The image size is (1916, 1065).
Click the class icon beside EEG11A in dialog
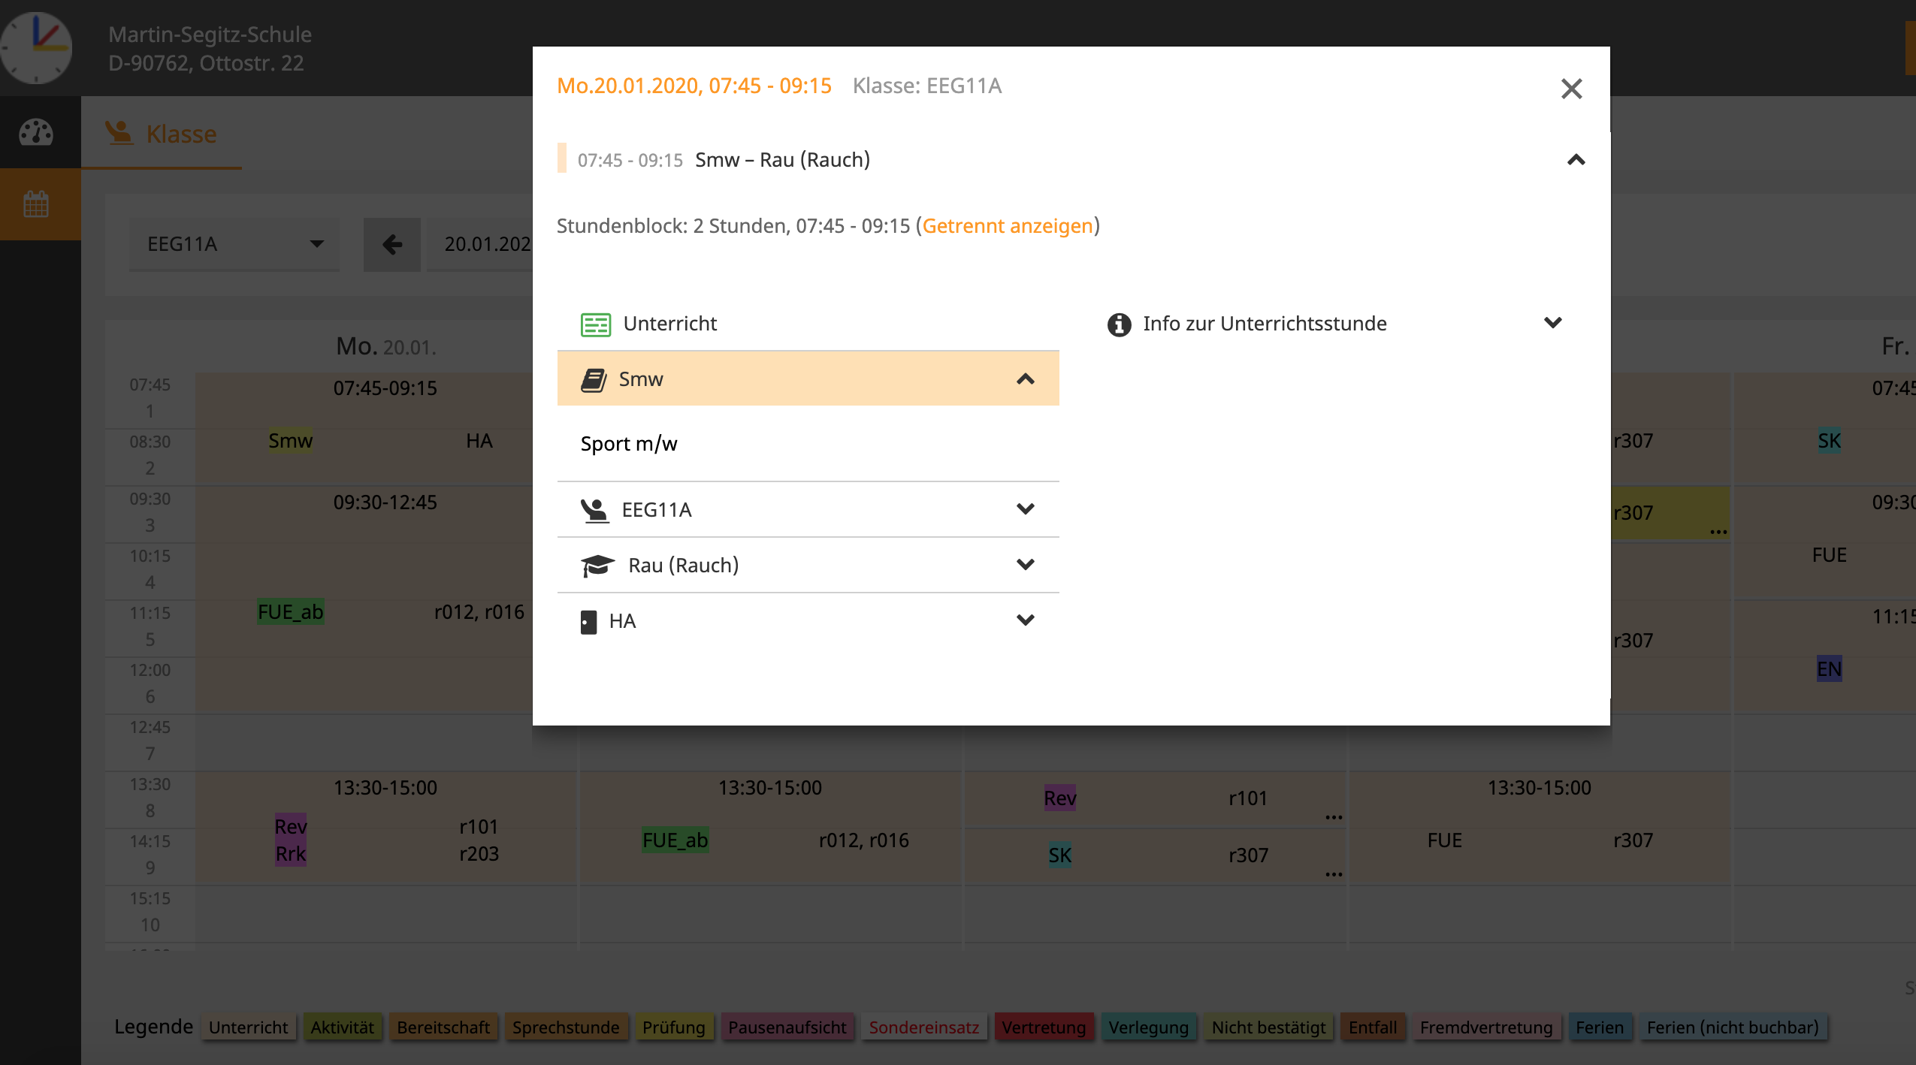tap(594, 511)
